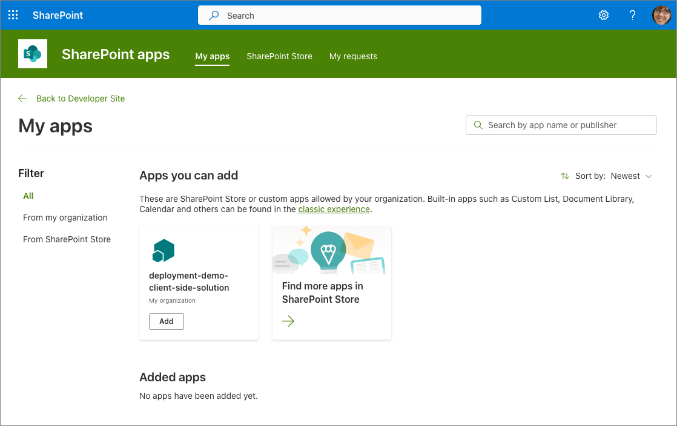677x426 pixels.
Task: Click the arrow on Find more apps card
Action: click(288, 321)
